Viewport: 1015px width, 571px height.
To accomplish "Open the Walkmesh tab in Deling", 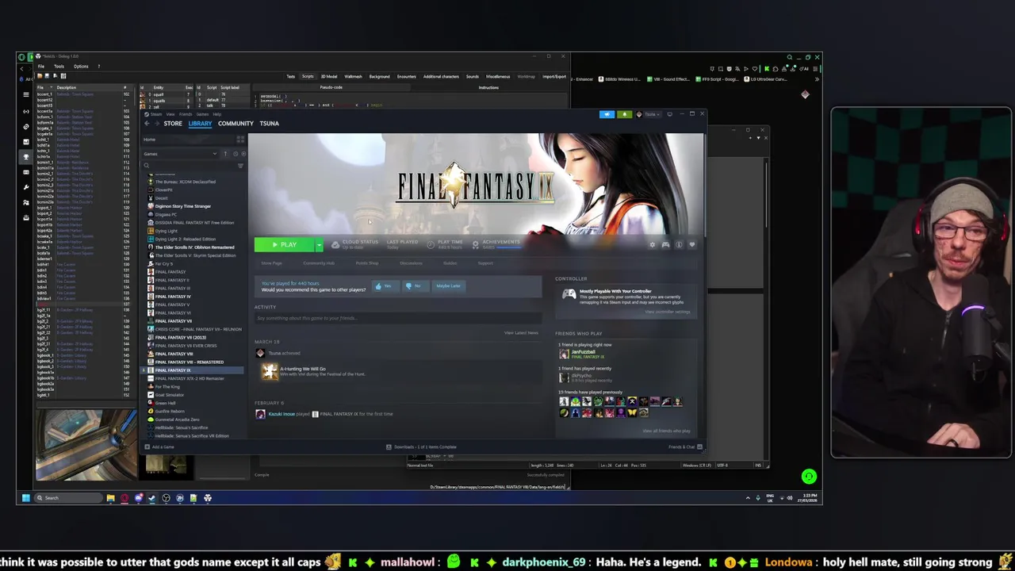I will coord(353,77).
